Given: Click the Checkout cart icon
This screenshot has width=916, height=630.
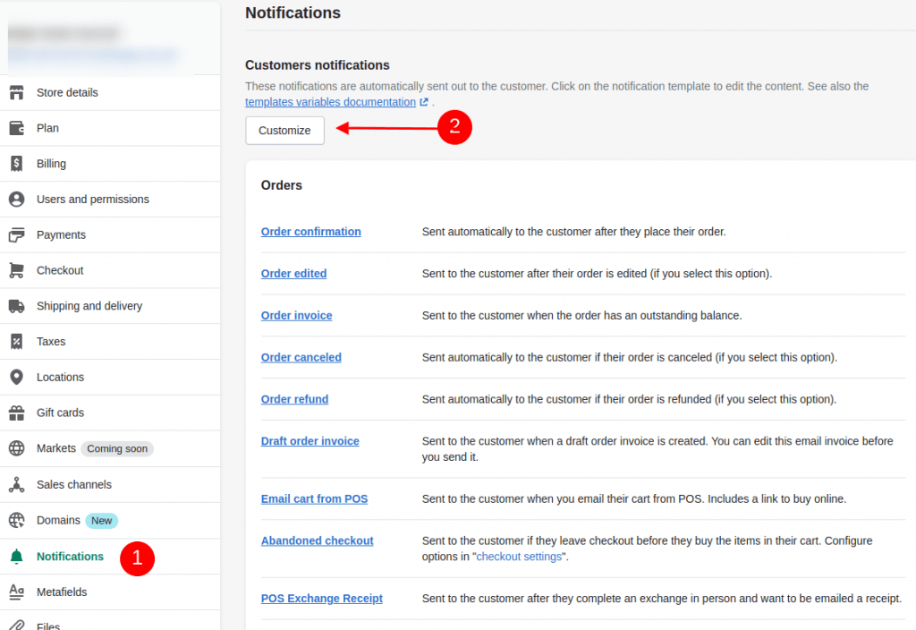Looking at the screenshot, I should pos(16,270).
